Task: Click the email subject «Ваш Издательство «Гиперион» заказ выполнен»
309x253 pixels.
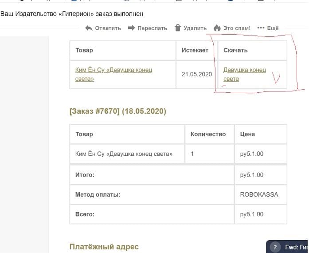Action: point(72,14)
